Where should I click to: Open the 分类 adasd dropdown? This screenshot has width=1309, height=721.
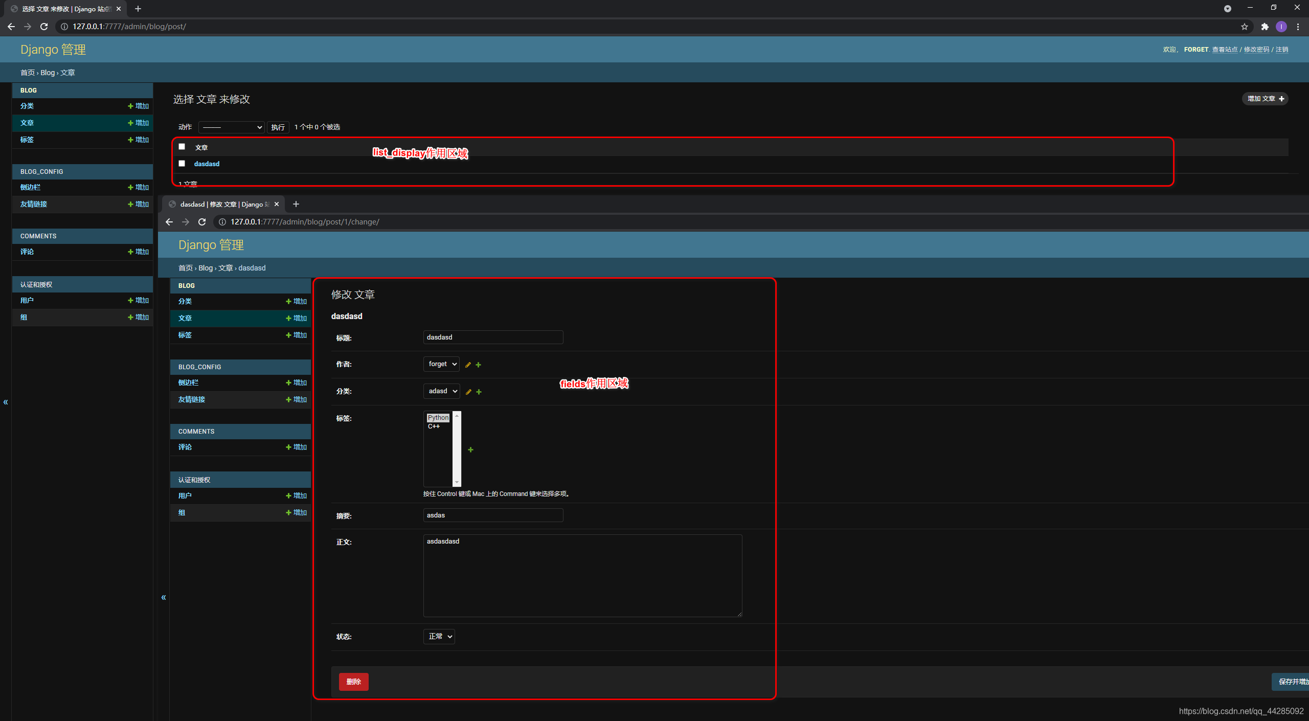coord(441,391)
